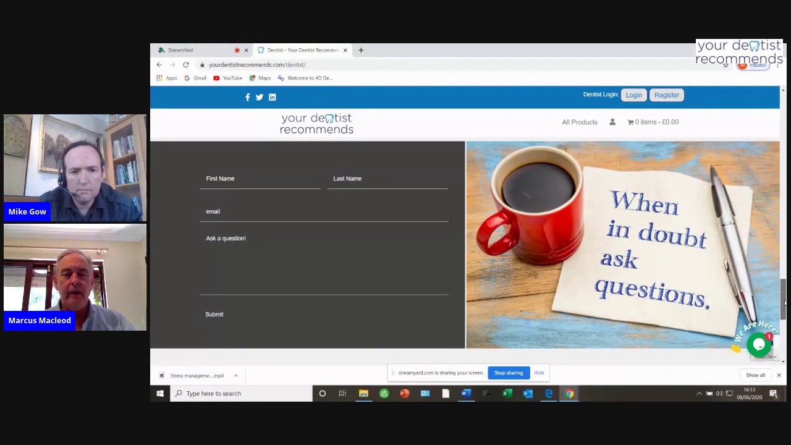Screen dimensions: 791x445
Task: Open a new browser tab
Action: pos(361,50)
